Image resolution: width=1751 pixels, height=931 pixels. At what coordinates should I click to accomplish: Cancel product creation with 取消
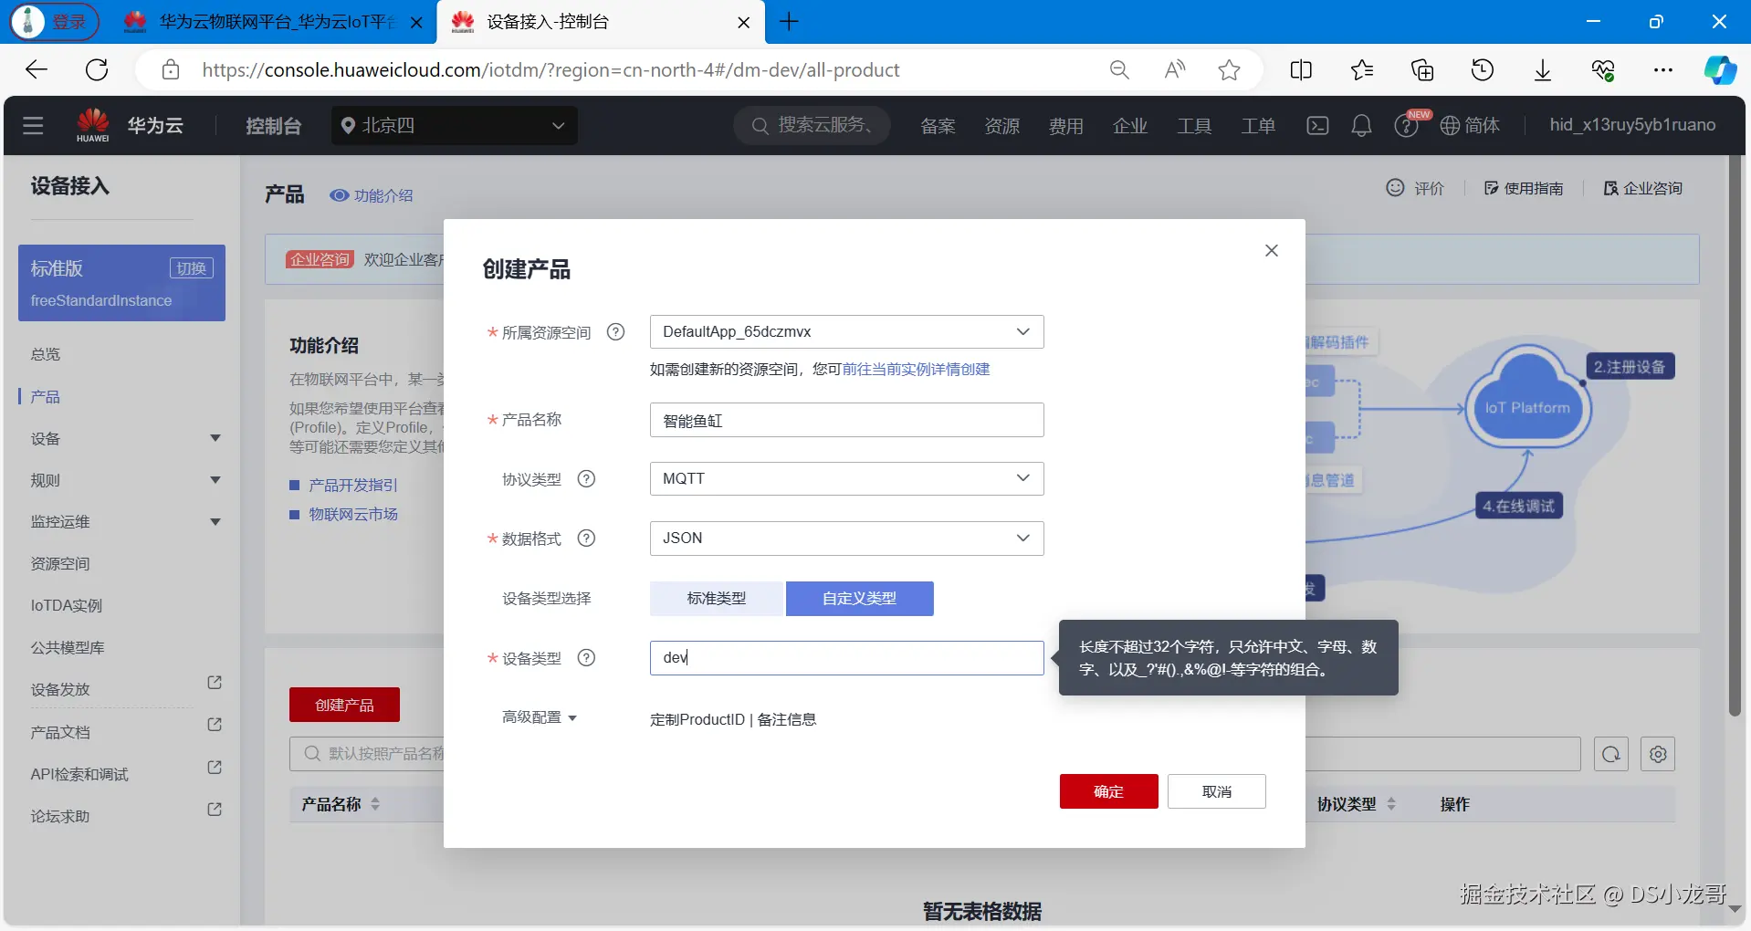pos(1216,791)
